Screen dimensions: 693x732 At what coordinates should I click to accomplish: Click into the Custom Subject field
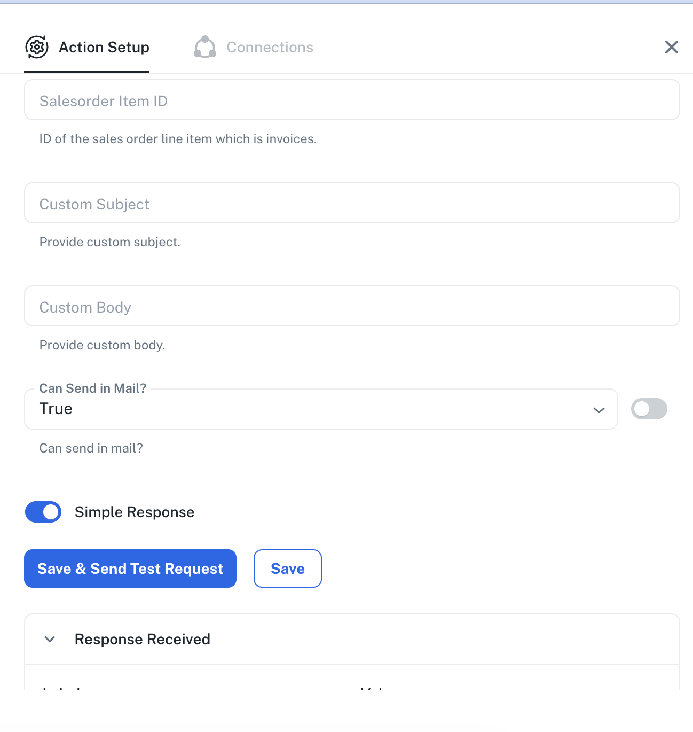[351, 204]
